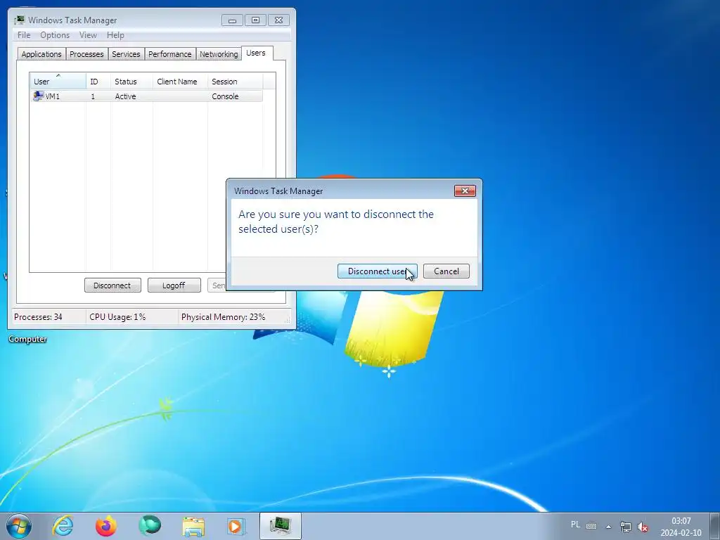This screenshot has width=720, height=540.
Task: Maximize the Windows Task Manager window
Action: pyautogui.click(x=255, y=20)
